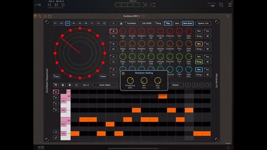Click the Play button in sequencer toolbar
Image resolution: width=267 pixels, height=150 pixels.
[x=168, y=23]
